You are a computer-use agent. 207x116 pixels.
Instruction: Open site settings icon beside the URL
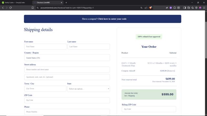tap(38, 8)
